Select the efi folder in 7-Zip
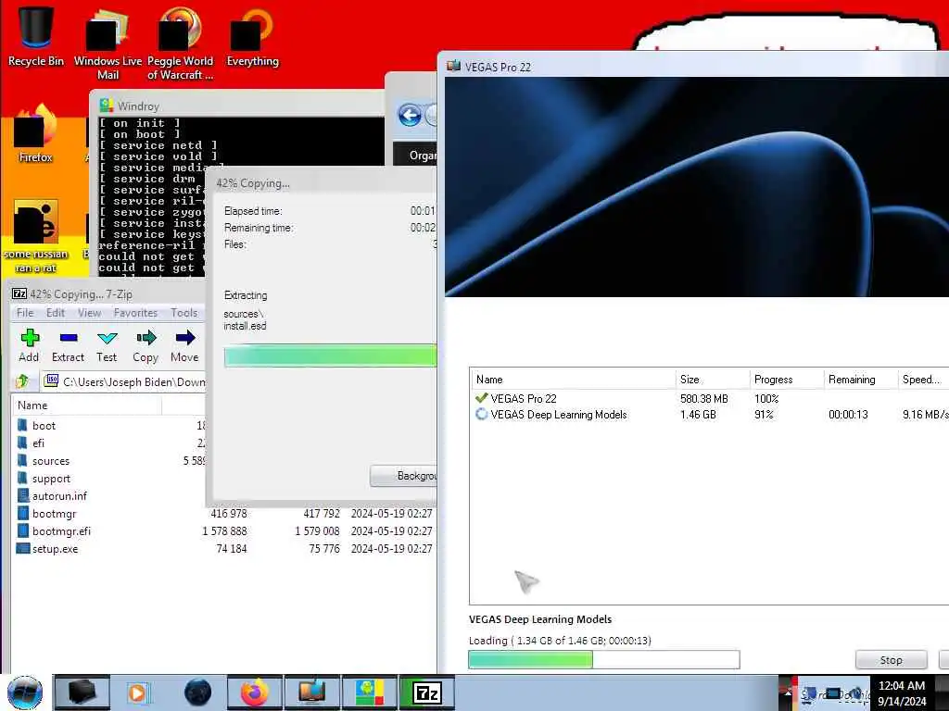The image size is (949, 711). click(38, 443)
